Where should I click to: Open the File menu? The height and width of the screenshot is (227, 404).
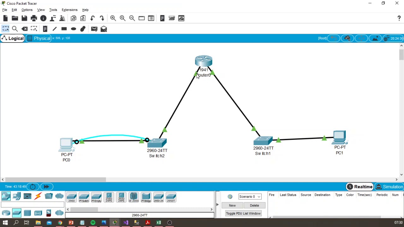point(5,10)
